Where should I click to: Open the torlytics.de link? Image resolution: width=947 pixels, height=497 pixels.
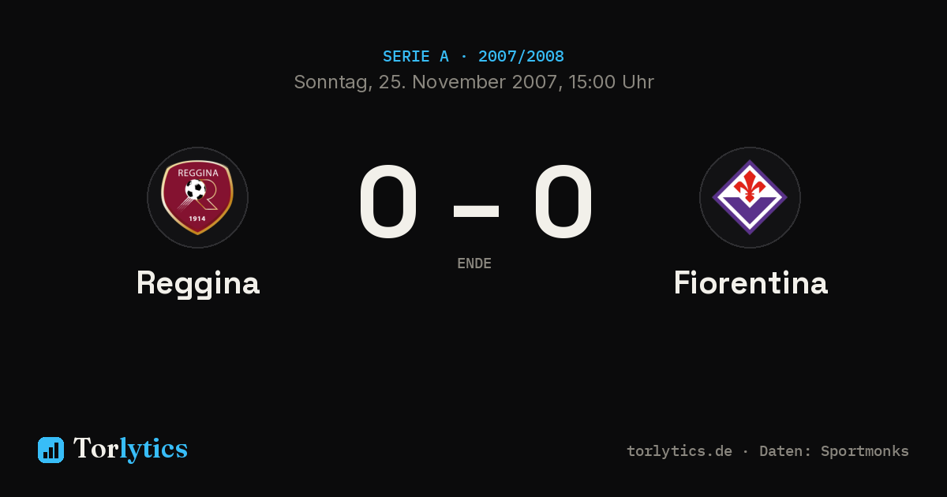679,451
